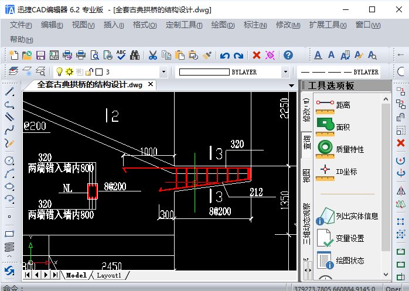Create a new drawing file
This screenshot has height=291, width=409.
(x=13, y=55)
